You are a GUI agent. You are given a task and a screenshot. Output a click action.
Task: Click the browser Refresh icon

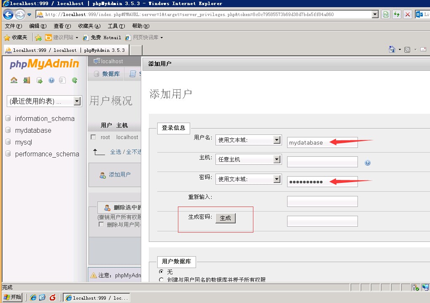tap(397, 14)
